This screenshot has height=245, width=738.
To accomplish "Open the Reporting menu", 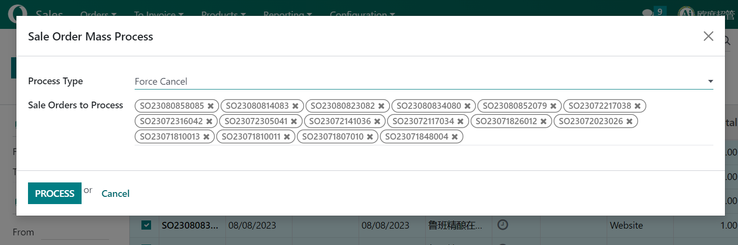I will (287, 14).
